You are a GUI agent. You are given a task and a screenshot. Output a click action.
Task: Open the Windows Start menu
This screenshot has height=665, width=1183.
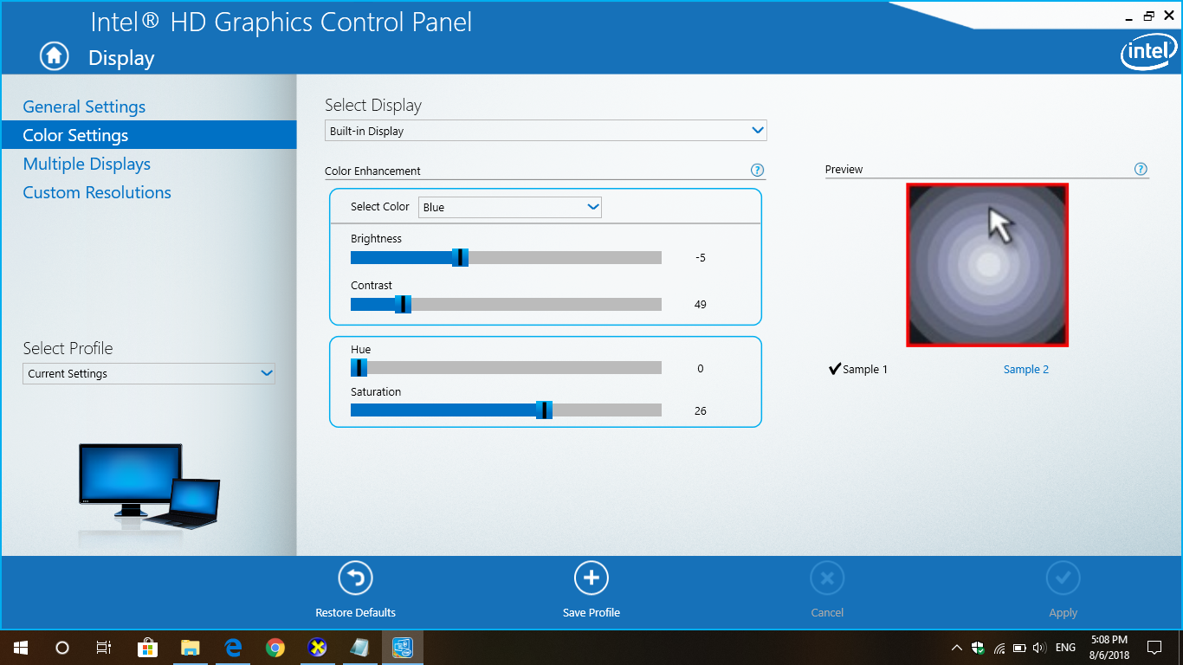tap(21, 648)
